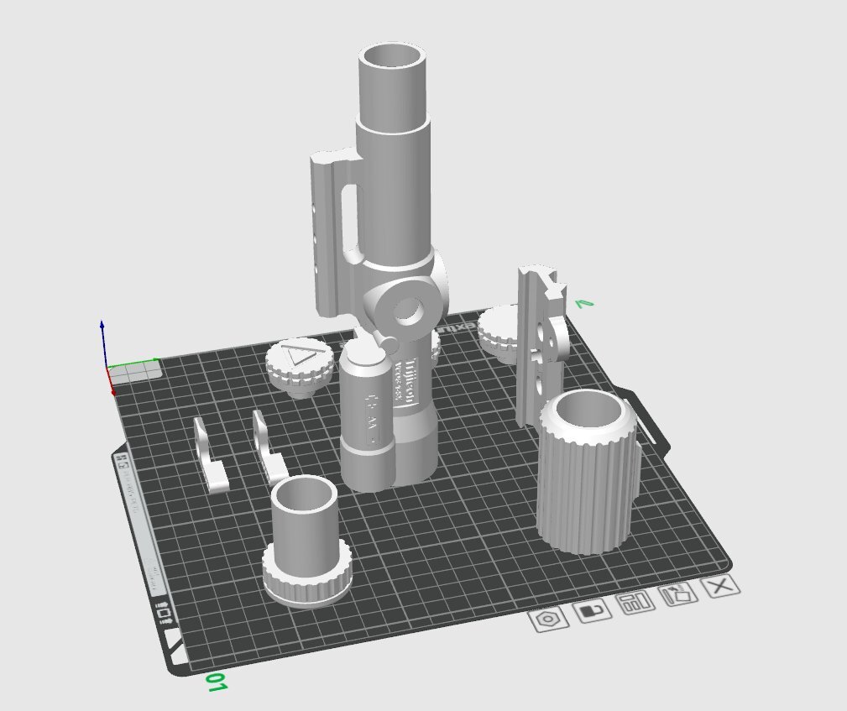Arrange objects on plate with layout icon
This screenshot has height=711, width=847.
coord(637,603)
